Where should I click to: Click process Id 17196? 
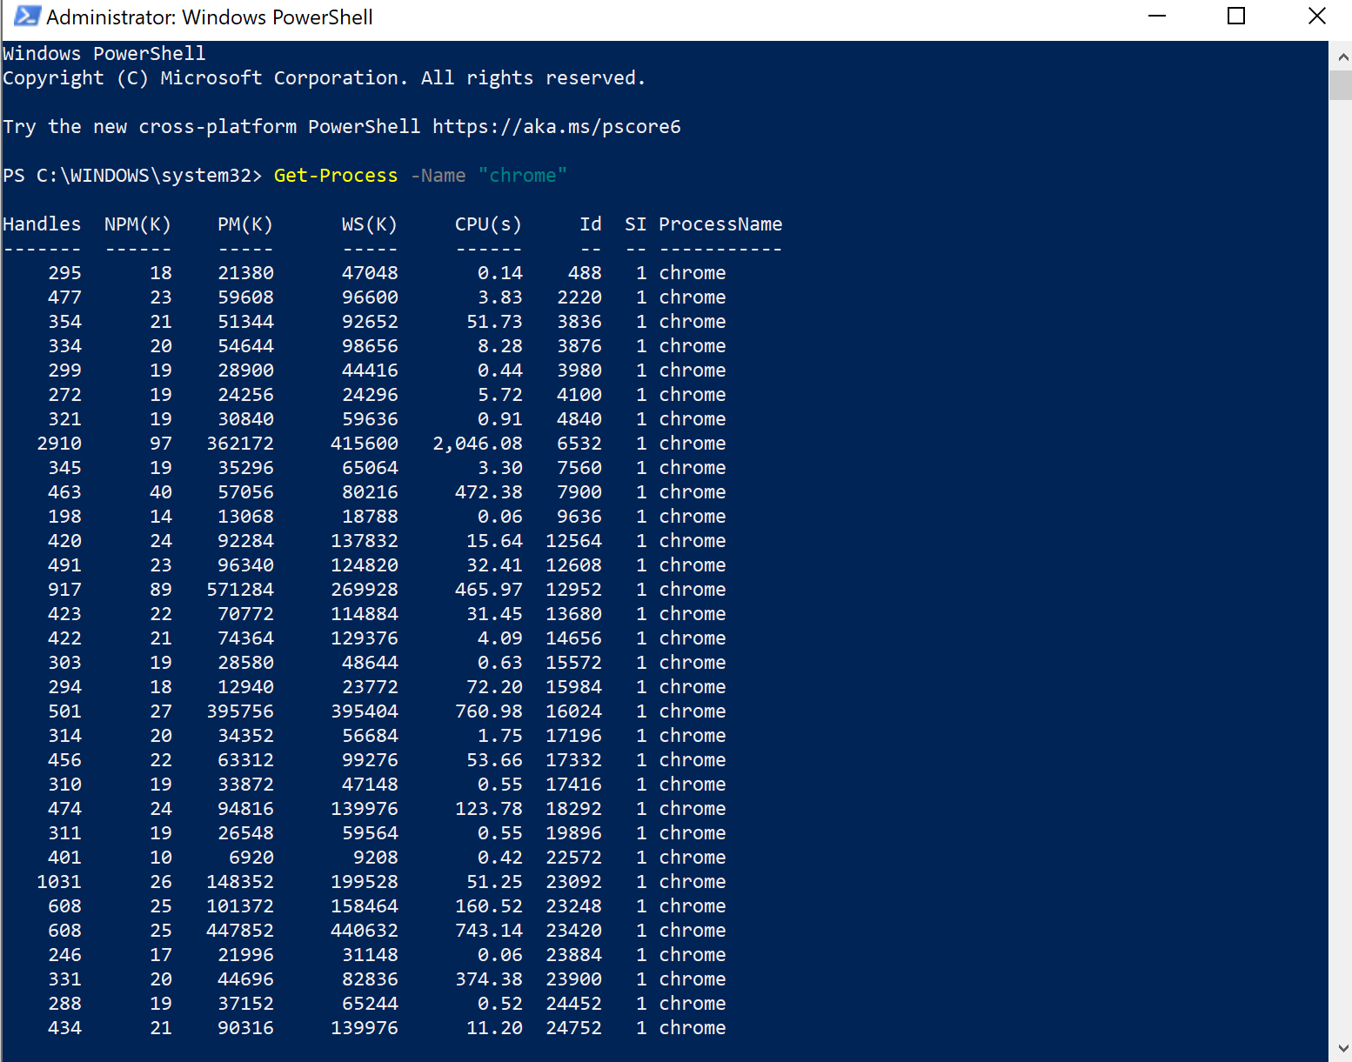coord(573,736)
